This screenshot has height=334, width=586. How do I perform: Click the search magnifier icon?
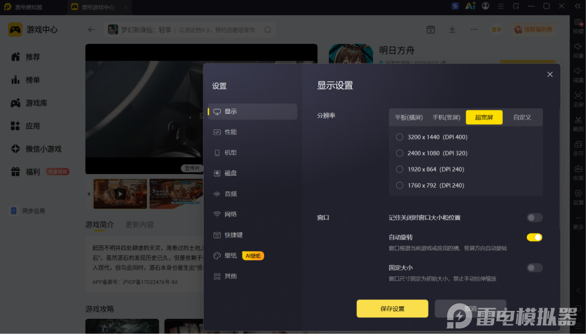pos(268,30)
